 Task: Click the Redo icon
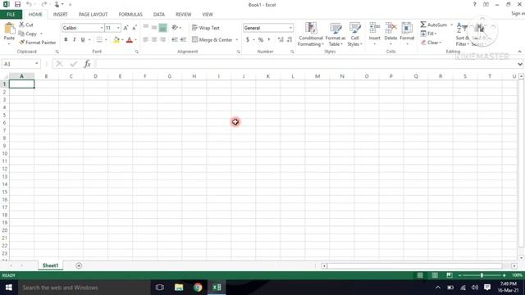[43, 4]
